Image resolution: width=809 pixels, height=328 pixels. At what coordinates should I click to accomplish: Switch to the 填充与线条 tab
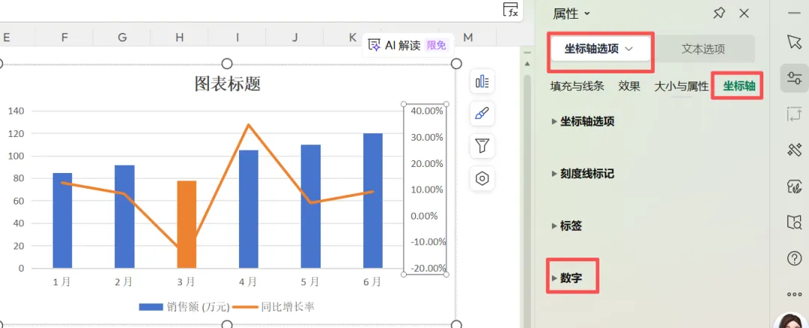577,86
